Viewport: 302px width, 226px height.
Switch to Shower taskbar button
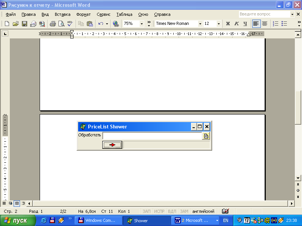click(147, 221)
